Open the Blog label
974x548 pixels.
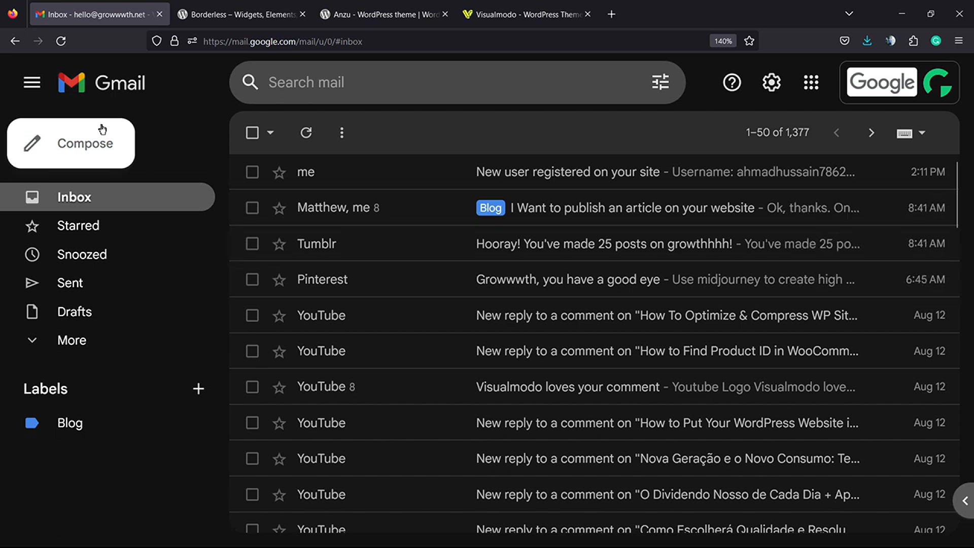tap(108, 423)
